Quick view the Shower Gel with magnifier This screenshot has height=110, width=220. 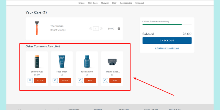pyautogui.click(x=30, y=81)
